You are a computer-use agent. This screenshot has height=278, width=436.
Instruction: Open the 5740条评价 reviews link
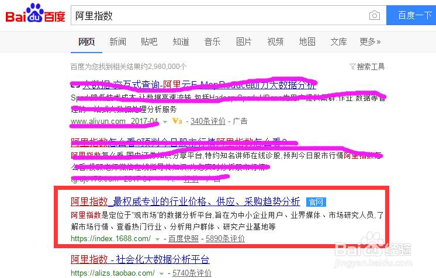coord(192,273)
